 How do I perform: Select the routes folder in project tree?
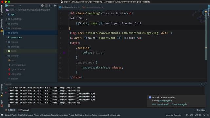(x=14, y=42)
